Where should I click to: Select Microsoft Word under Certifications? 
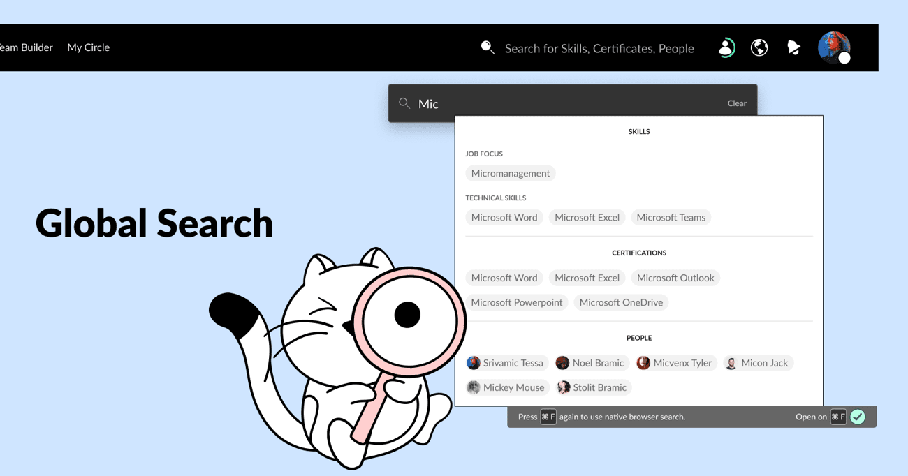point(504,278)
